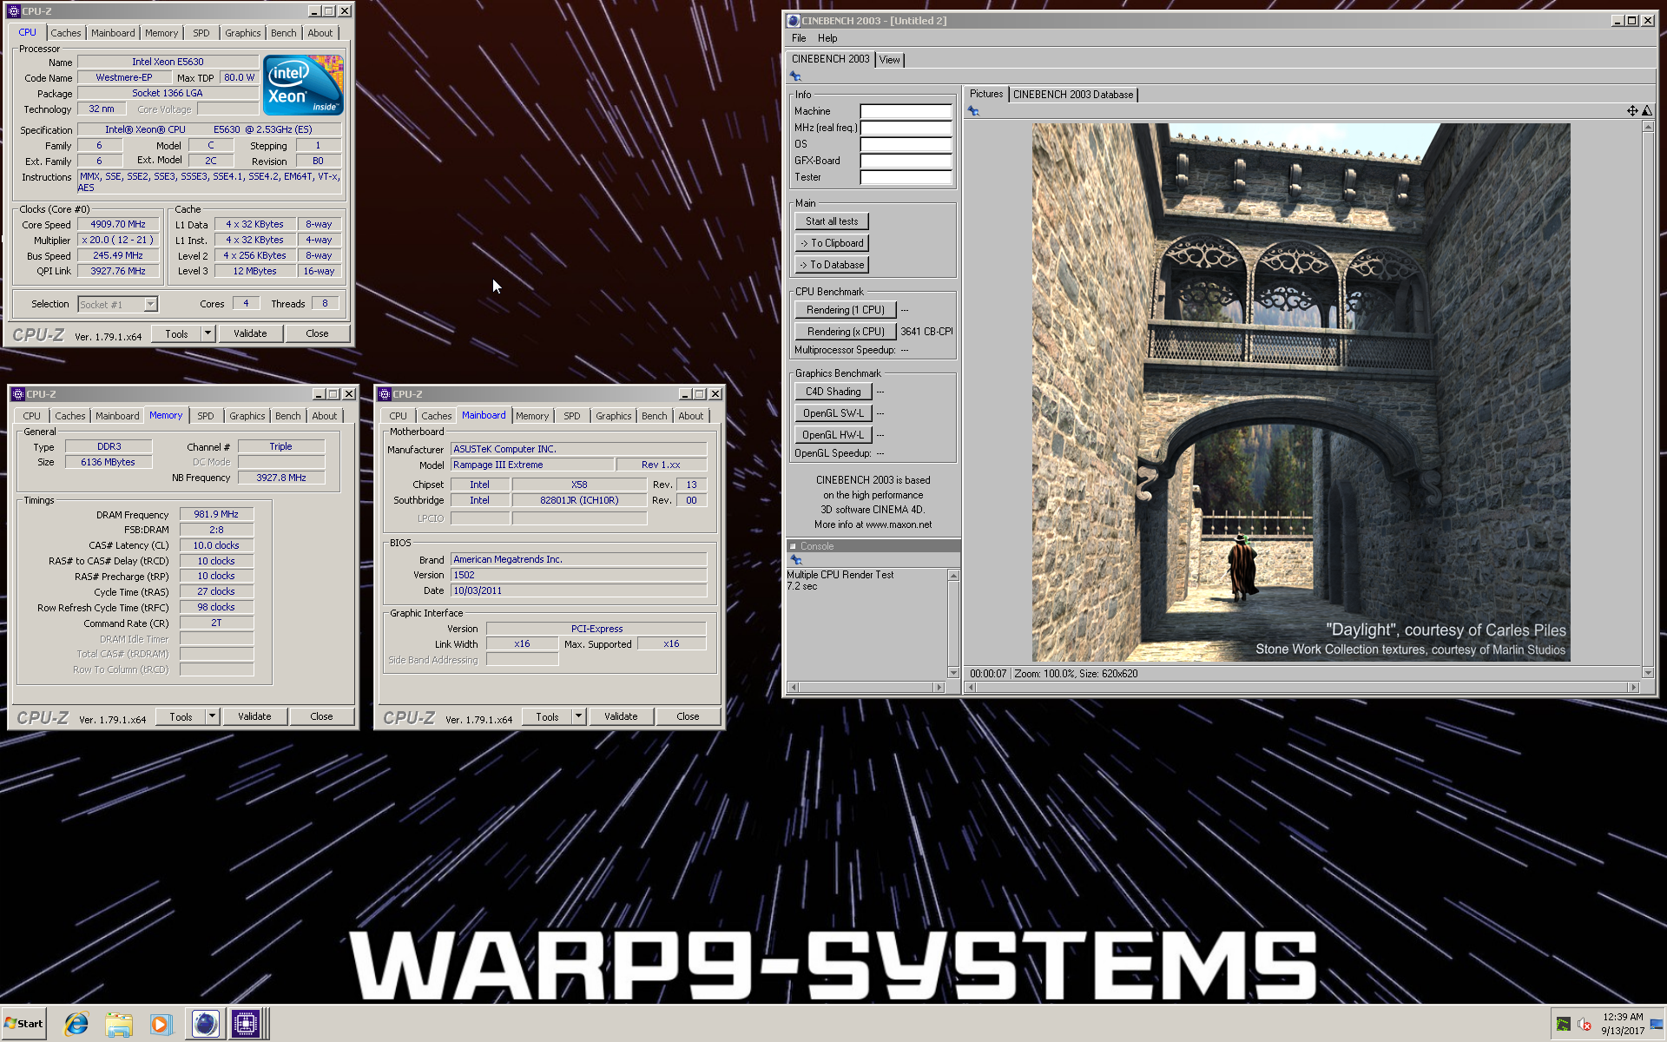Click Validate in top CPU-Z window
Image resolution: width=1667 pixels, height=1042 pixels.
point(250,333)
